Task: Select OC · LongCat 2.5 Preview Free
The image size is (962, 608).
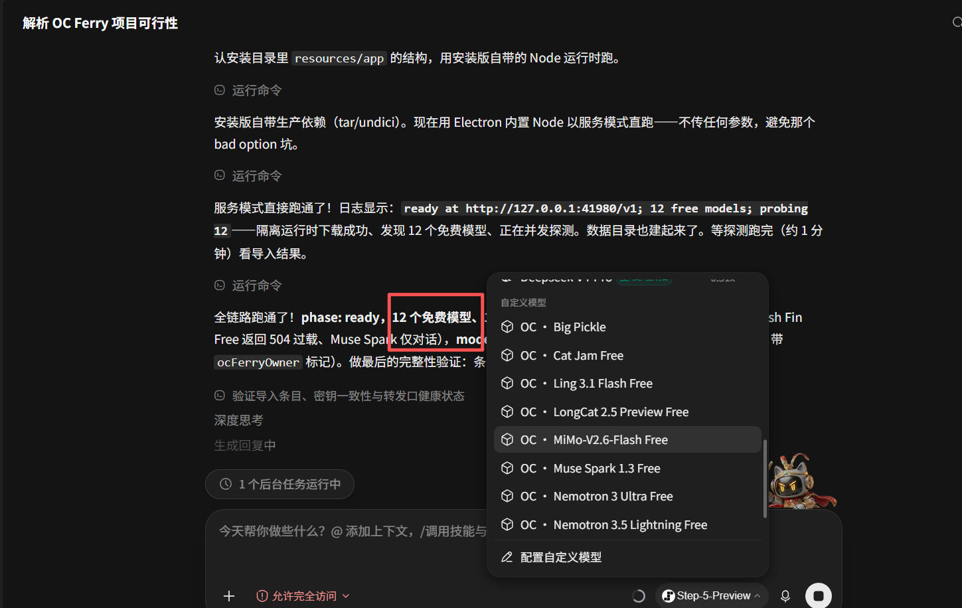Action: [x=627, y=412]
